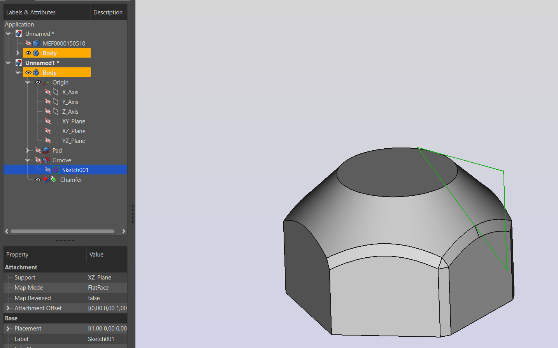Click the Chamfer feature icon

click(x=47, y=179)
